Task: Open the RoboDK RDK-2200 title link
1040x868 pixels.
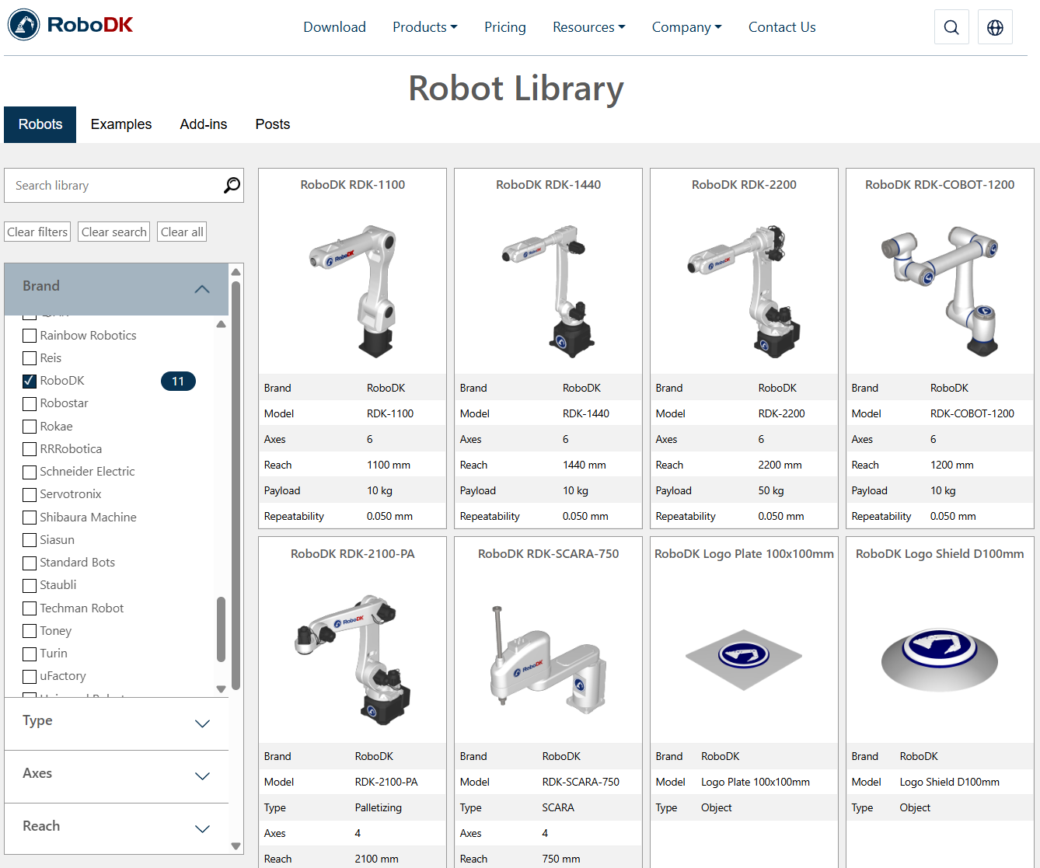Action: (x=745, y=185)
